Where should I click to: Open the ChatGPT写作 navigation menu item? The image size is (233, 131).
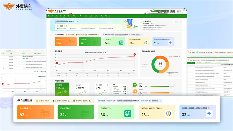(x=74, y=17)
